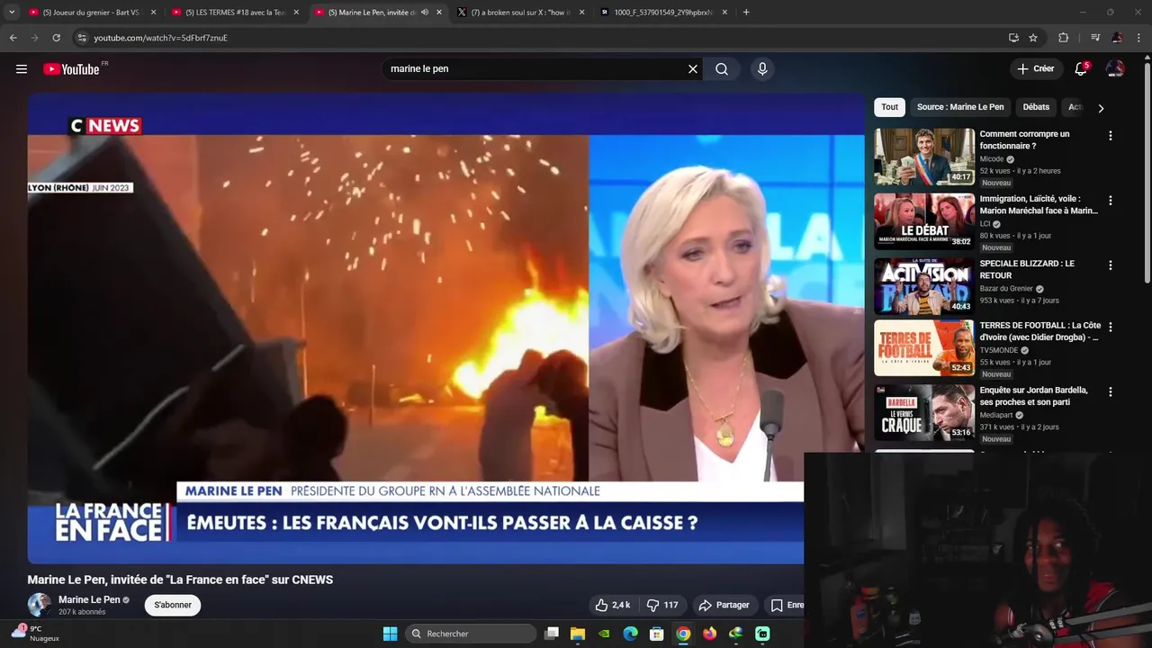View site information icon in address bar
Viewport: 1152px width, 648px height.
[81, 38]
